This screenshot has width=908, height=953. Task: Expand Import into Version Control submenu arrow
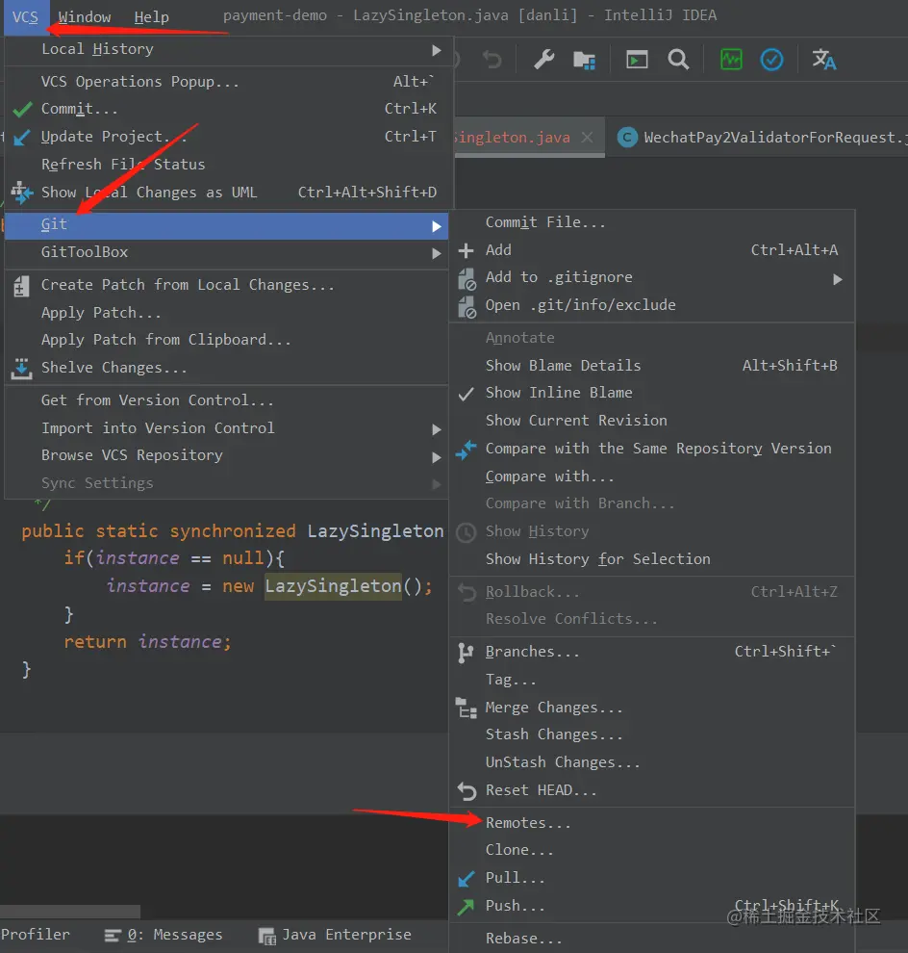point(436,429)
